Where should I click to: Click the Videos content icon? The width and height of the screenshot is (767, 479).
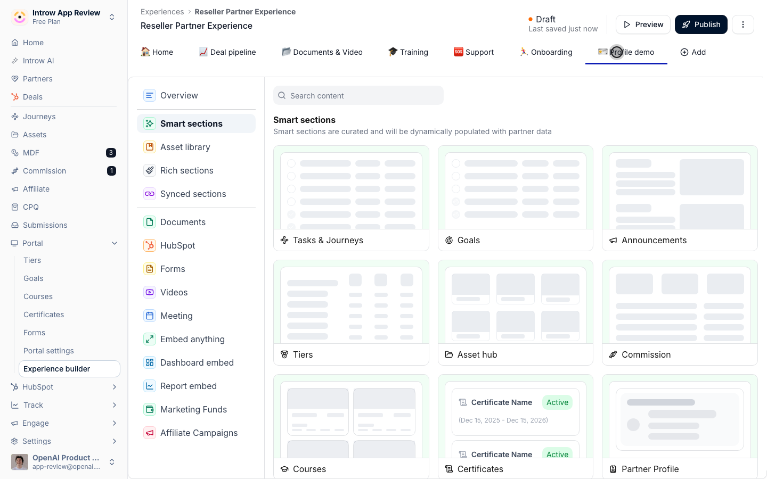(x=150, y=292)
